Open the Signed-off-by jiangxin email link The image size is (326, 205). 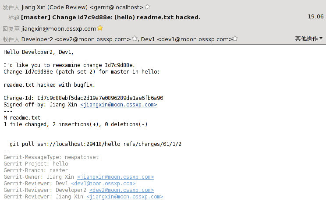118,105
